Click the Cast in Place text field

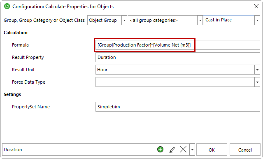coord(229,20)
